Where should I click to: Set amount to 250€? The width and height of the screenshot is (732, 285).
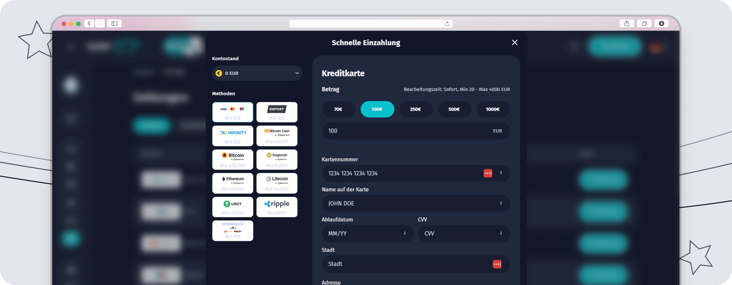pyautogui.click(x=416, y=109)
